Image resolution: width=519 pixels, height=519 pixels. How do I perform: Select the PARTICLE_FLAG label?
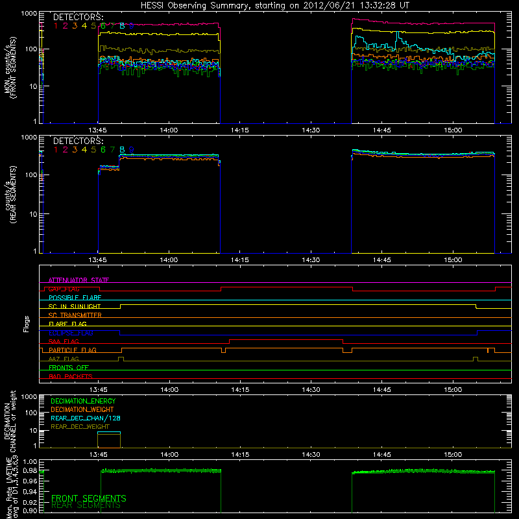(x=73, y=350)
